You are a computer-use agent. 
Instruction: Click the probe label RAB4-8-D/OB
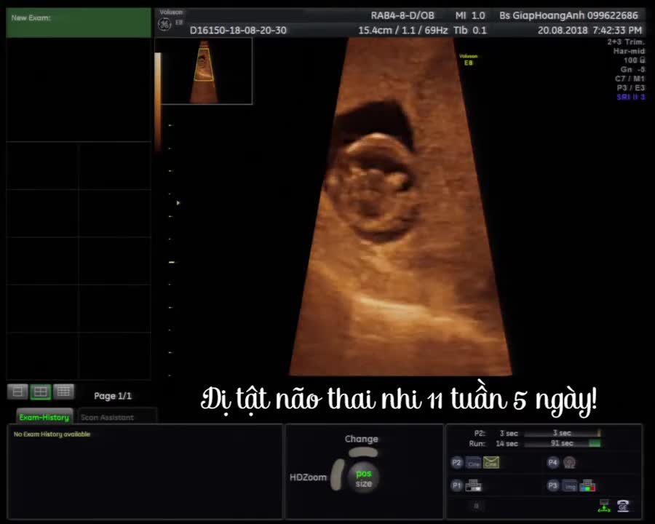402,15
